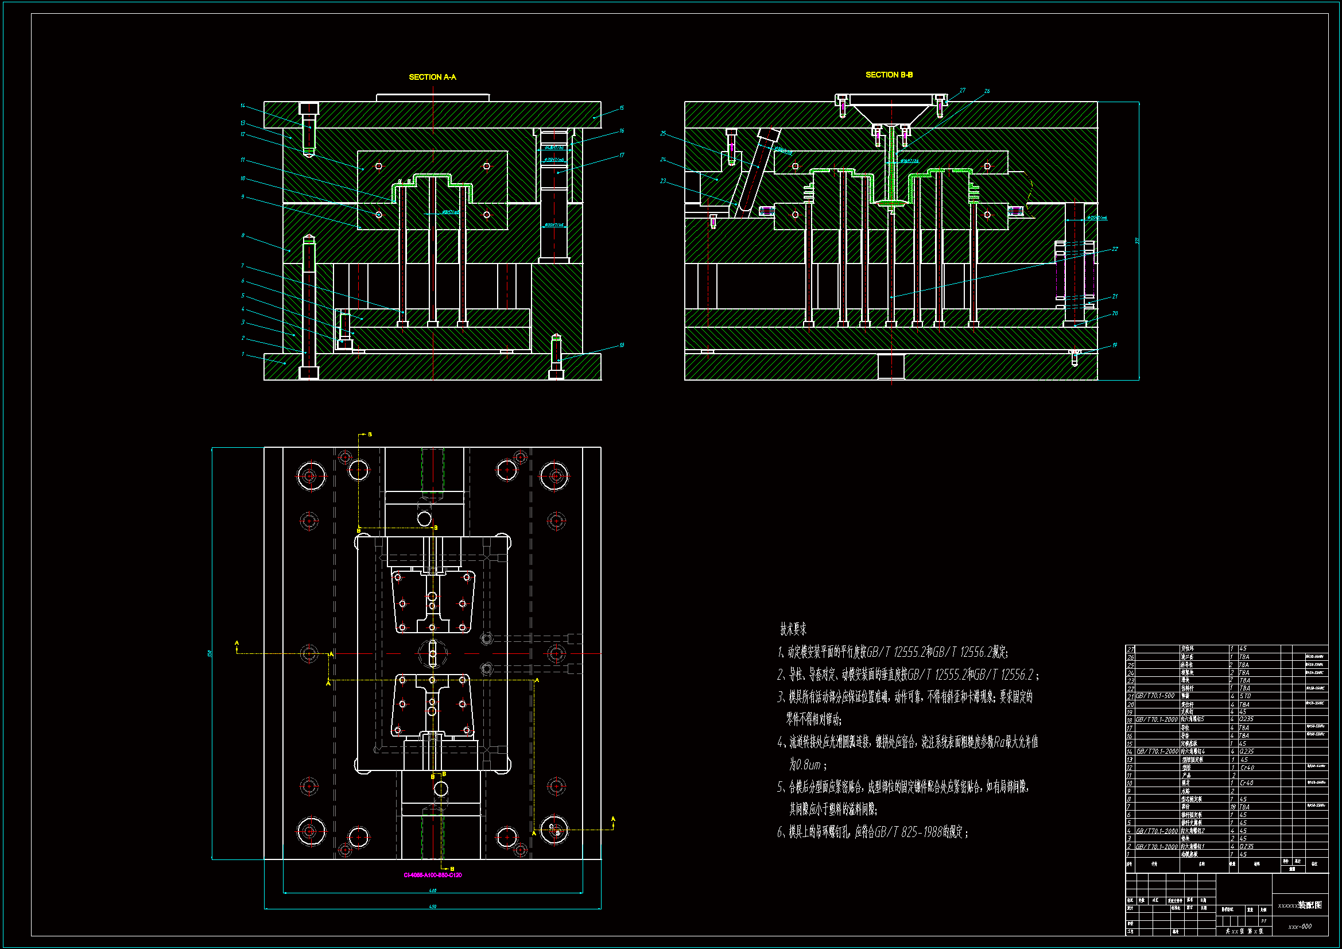Screen dimensions: 1342x949
Task: Select technical requirement line 6 about GB/T 825-1988
Action: pos(872,832)
